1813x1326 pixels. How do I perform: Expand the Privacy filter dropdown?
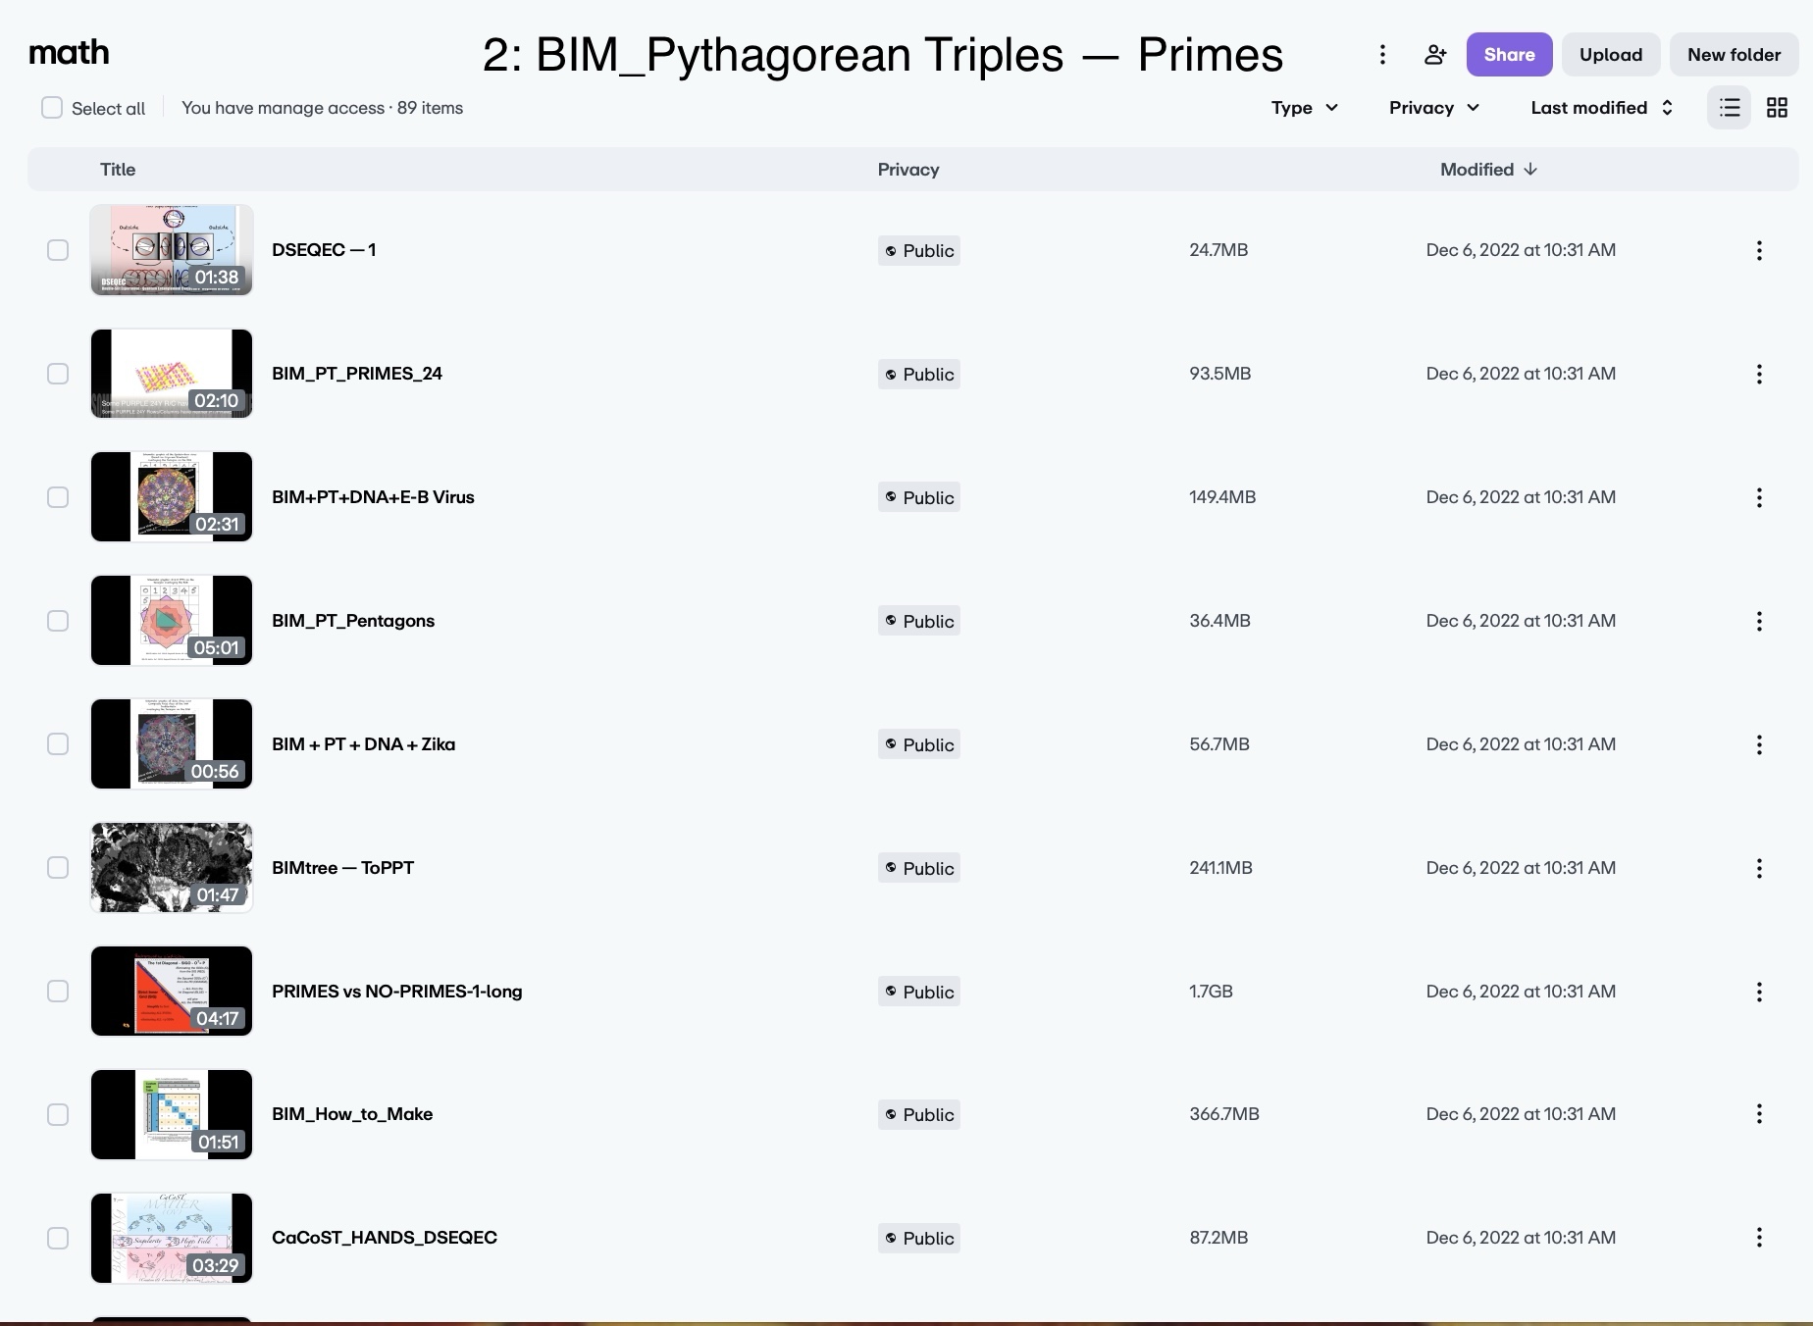click(1434, 108)
